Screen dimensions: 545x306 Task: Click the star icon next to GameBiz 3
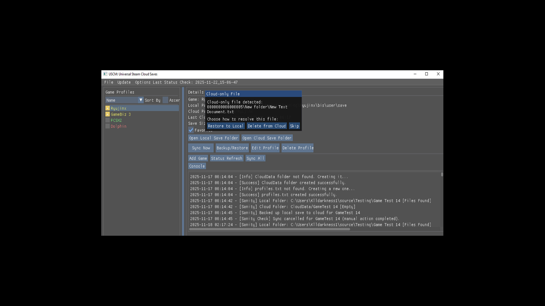(108, 114)
